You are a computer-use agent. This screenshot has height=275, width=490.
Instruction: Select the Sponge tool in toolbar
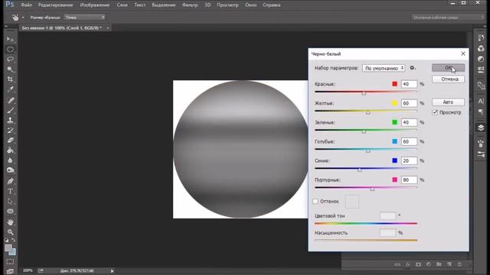click(10, 170)
